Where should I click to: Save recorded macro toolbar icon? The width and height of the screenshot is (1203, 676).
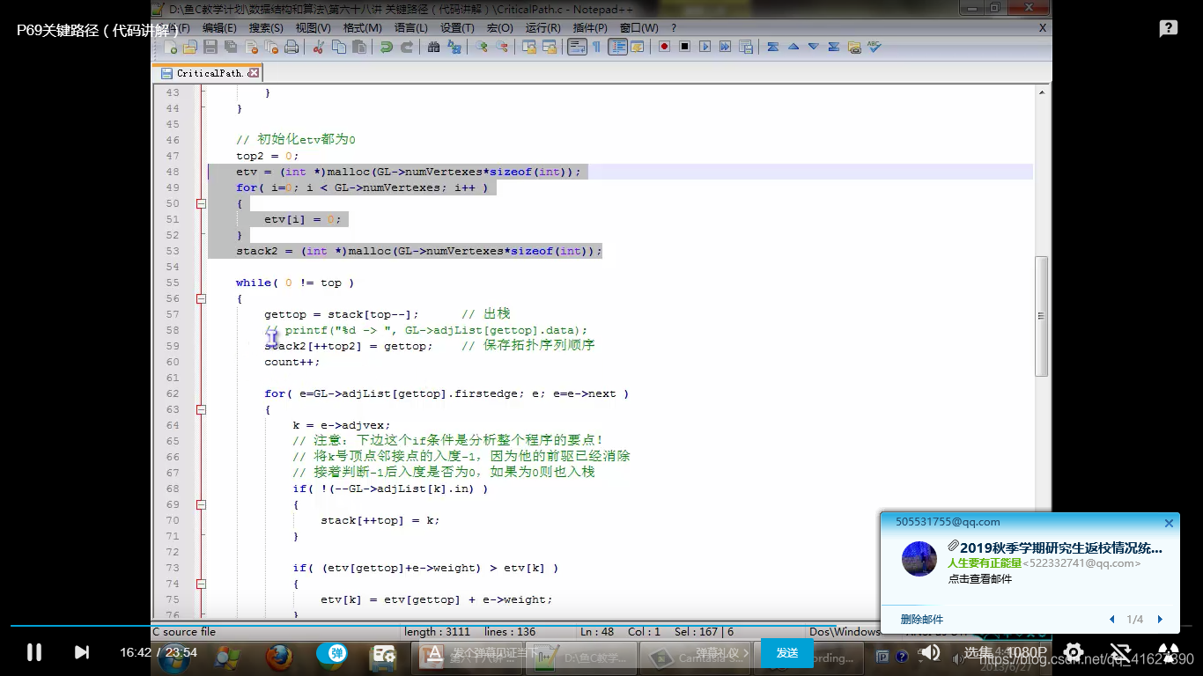(745, 47)
